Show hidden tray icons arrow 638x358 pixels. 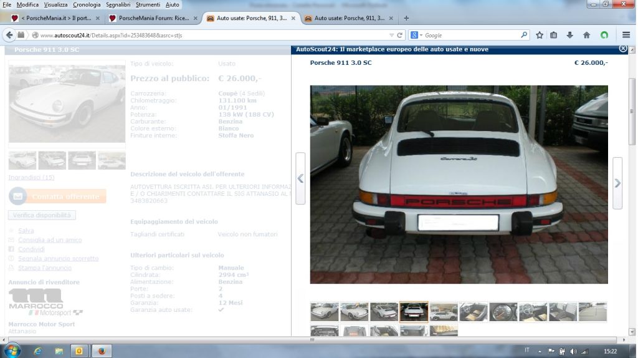(x=540, y=352)
